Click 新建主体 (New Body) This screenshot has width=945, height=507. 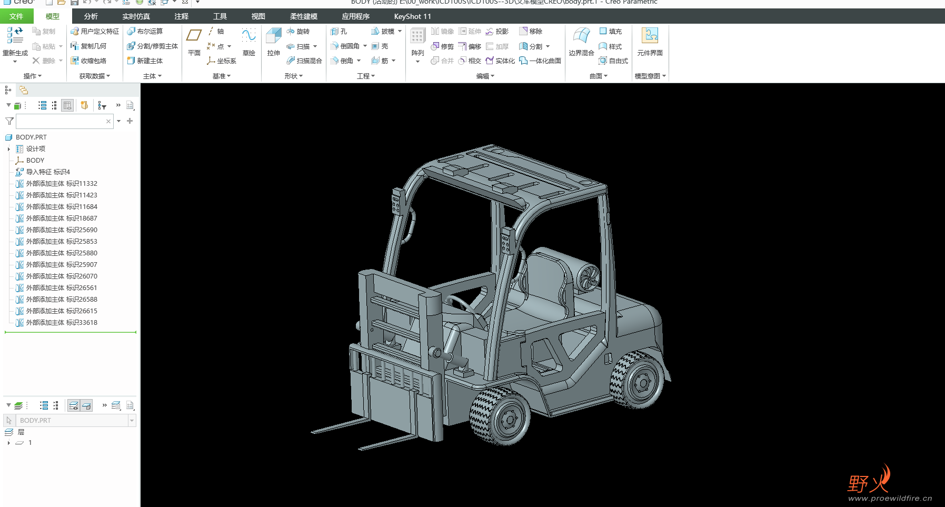pyautogui.click(x=145, y=61)
